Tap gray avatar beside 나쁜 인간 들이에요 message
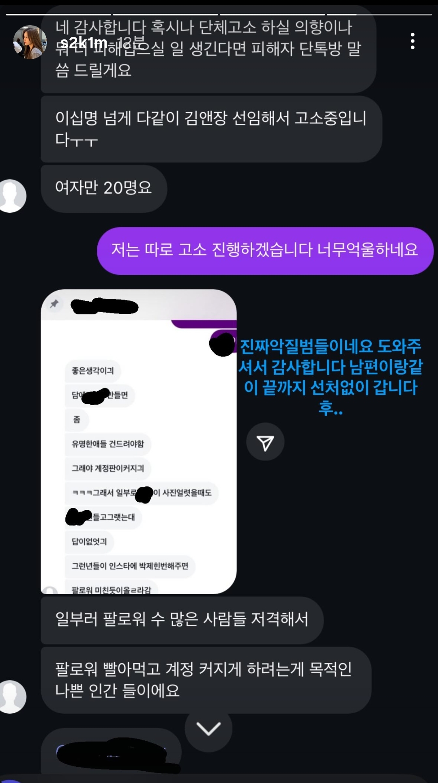Image resolution: width=438 pixels, height=783 pixels. point(12,697)
